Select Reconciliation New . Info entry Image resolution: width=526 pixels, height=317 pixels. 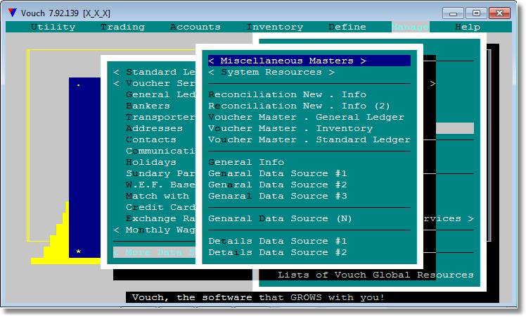287,95
